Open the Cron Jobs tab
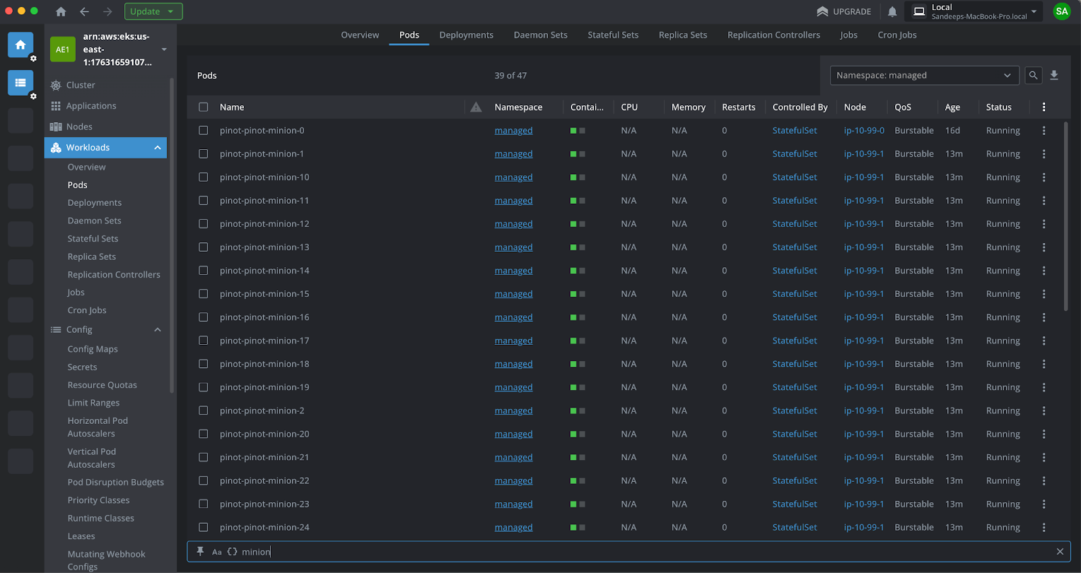Viewport: 1081px width, 573px height. 897,35
